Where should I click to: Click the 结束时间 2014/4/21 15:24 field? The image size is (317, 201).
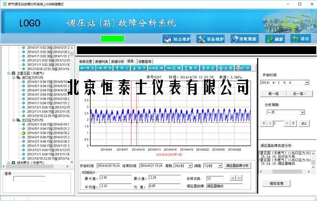151,166
